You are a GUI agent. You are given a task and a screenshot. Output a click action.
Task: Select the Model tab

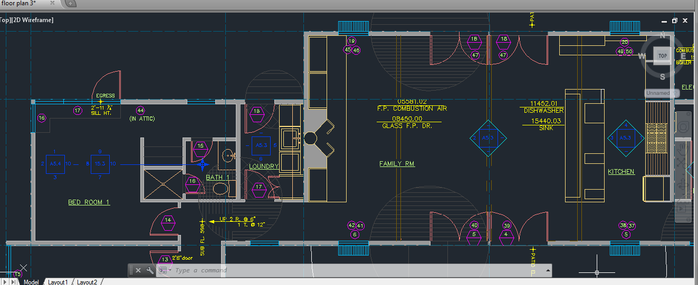[x=31, y=282]
